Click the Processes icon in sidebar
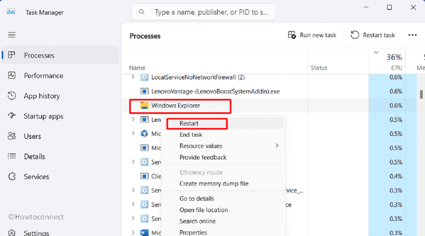The height and width of the screenshot is (236, 425). (12, 55)
